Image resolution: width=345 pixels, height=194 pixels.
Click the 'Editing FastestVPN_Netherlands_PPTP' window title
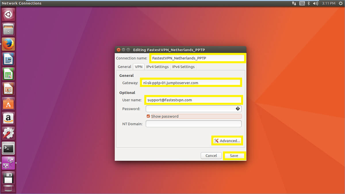(x=169, y=50)
